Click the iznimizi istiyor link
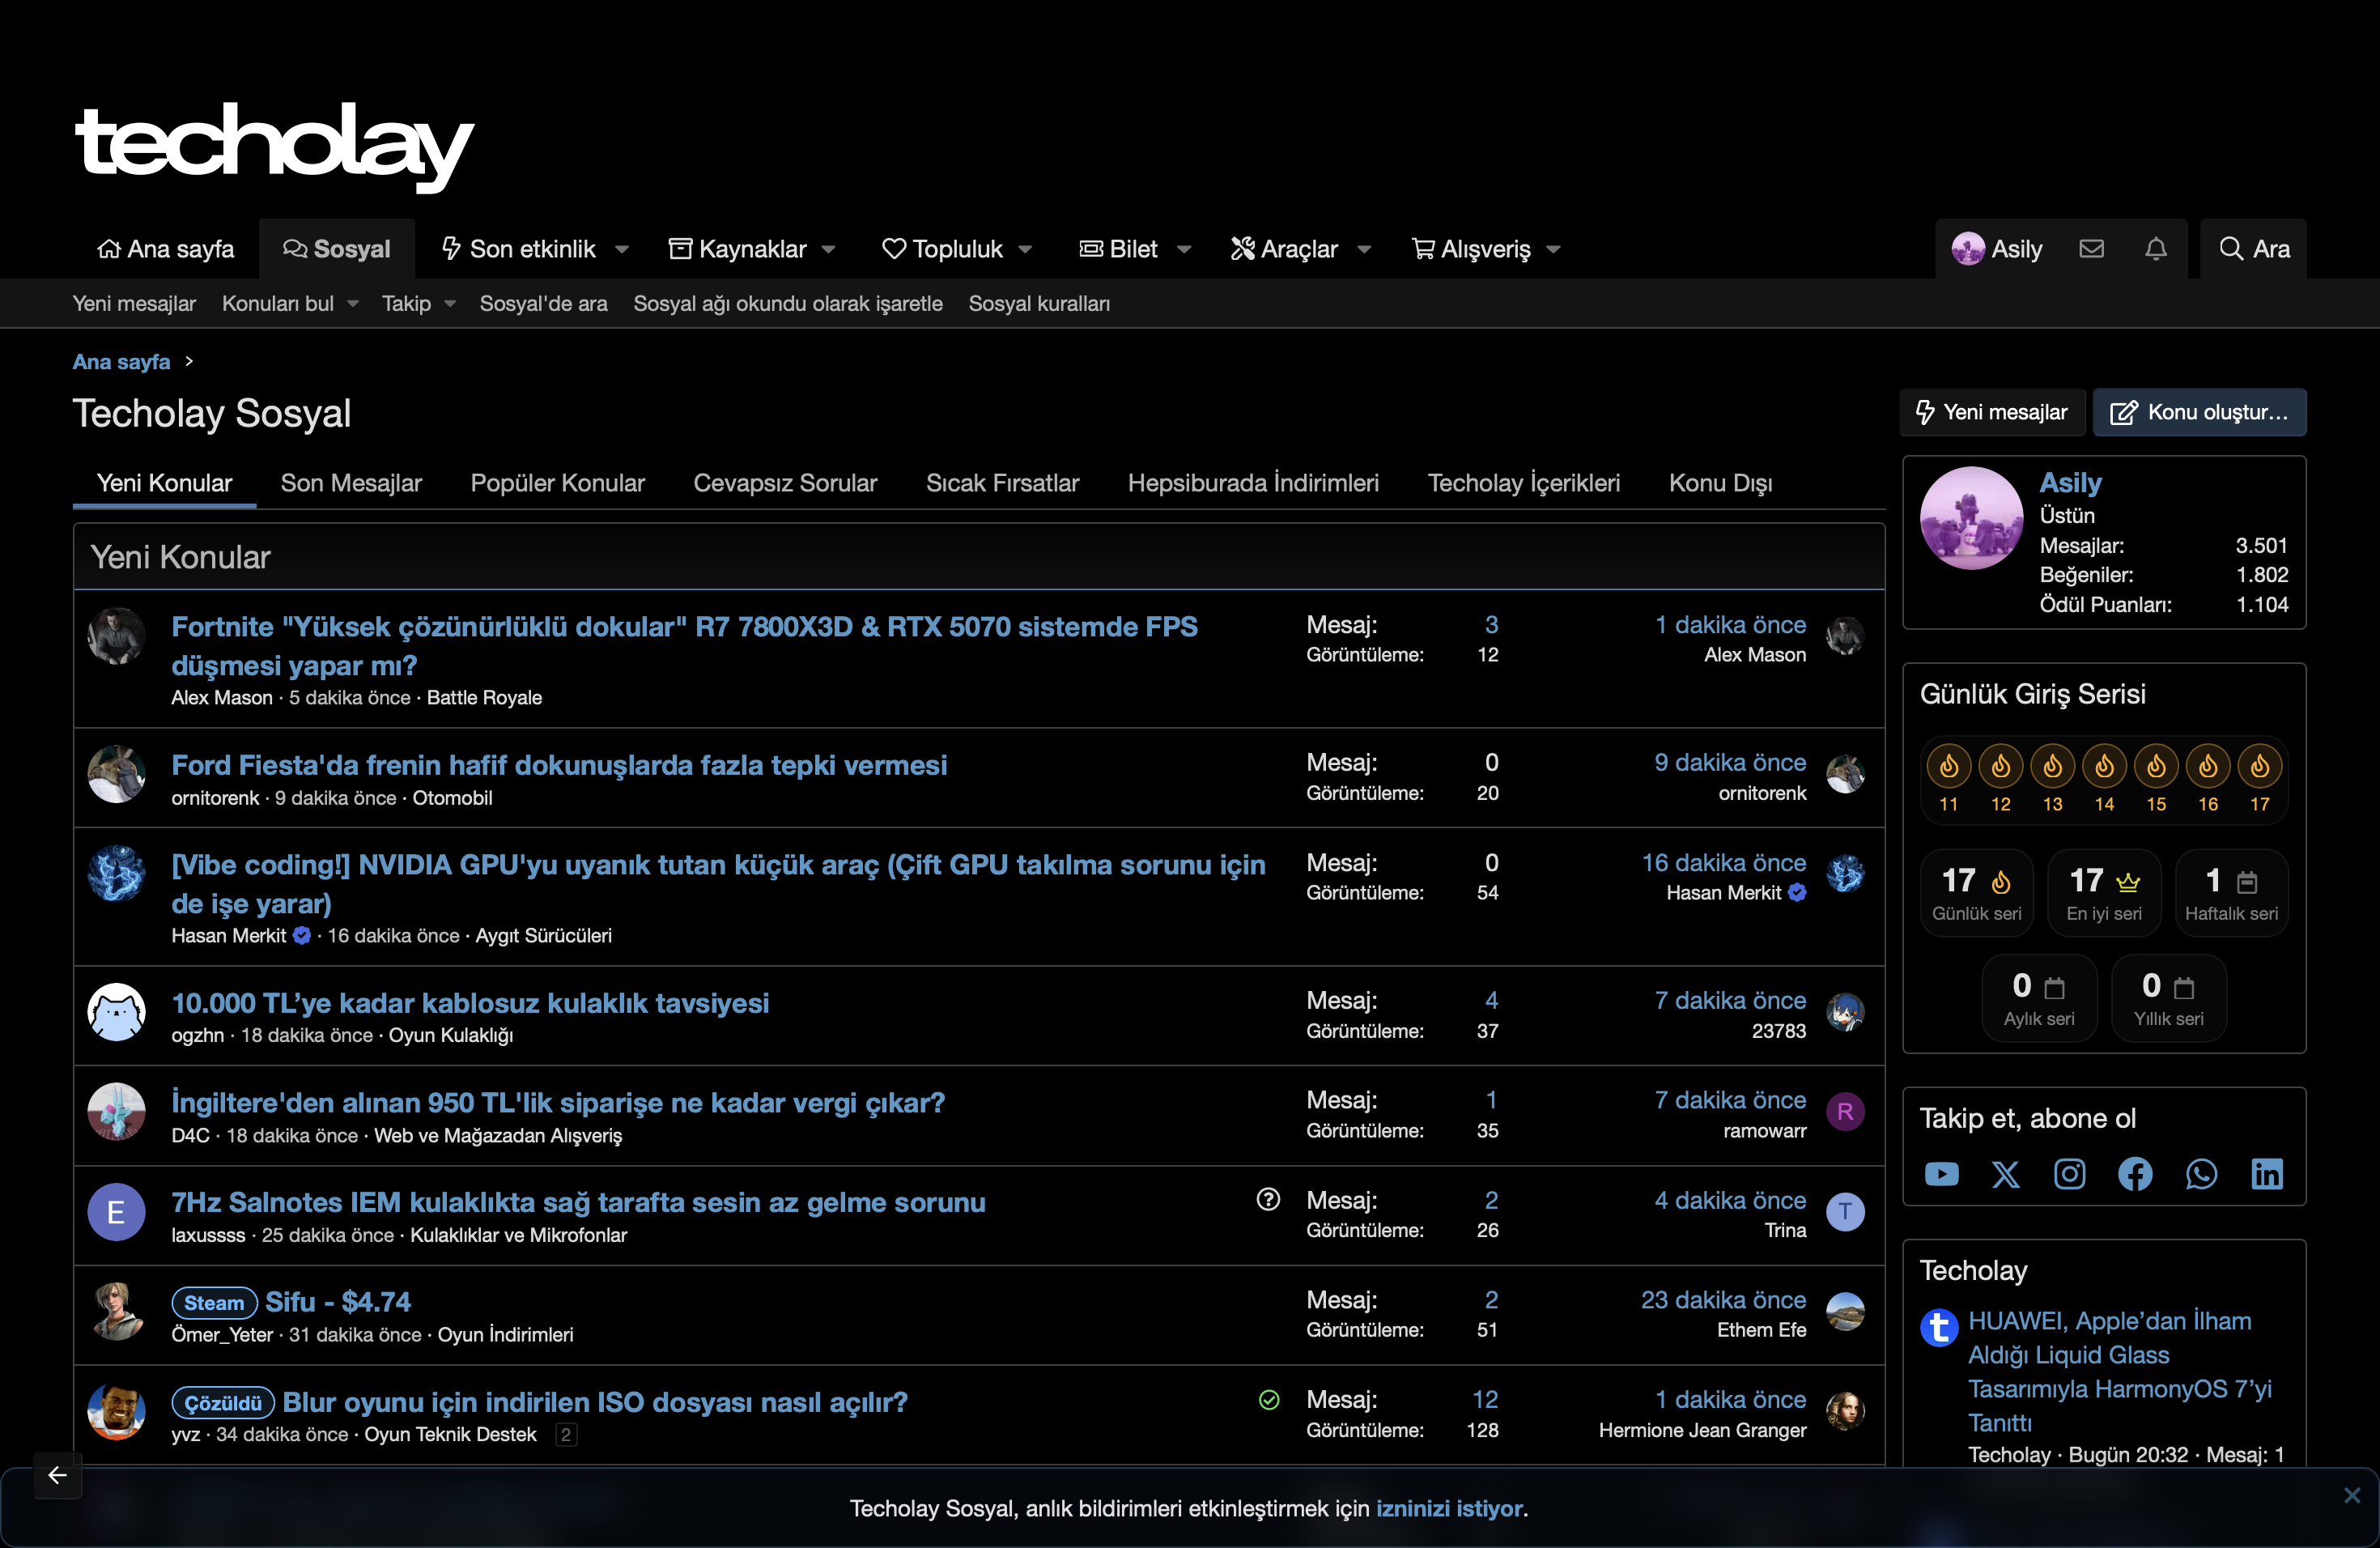This screenshot has width=2380, height=1548. (1449, 1508)
